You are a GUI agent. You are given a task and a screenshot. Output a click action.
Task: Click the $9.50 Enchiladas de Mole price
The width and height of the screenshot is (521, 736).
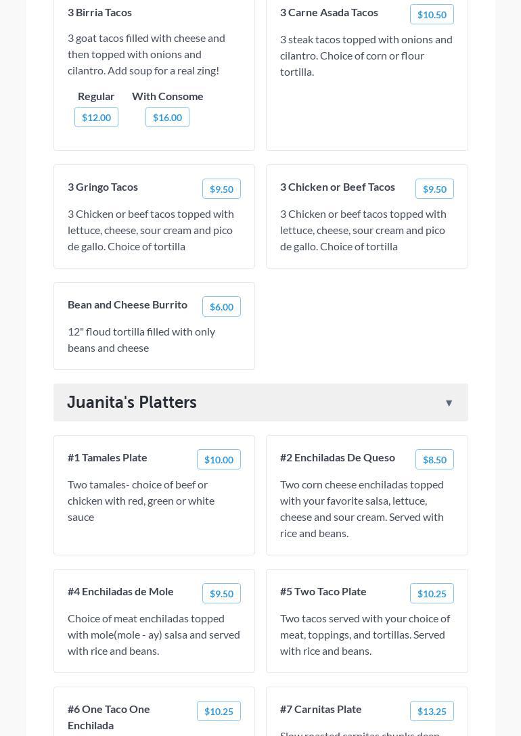(x=221, y=593)
